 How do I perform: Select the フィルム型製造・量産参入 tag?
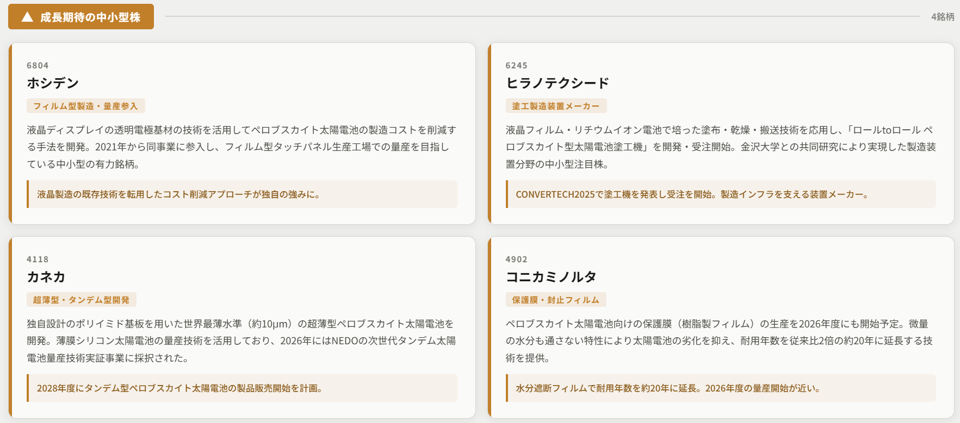pos(86,106)
